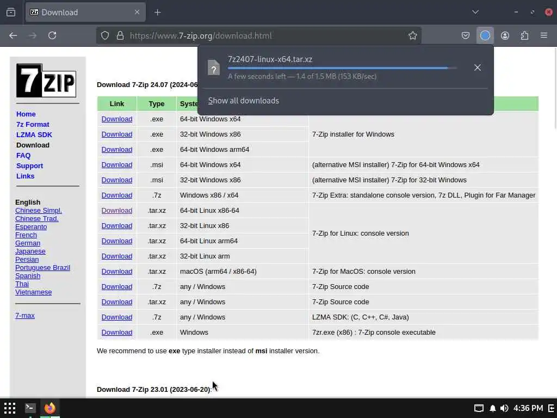
Task: Click the page vertical scrollbar
Action: [555, 89]
